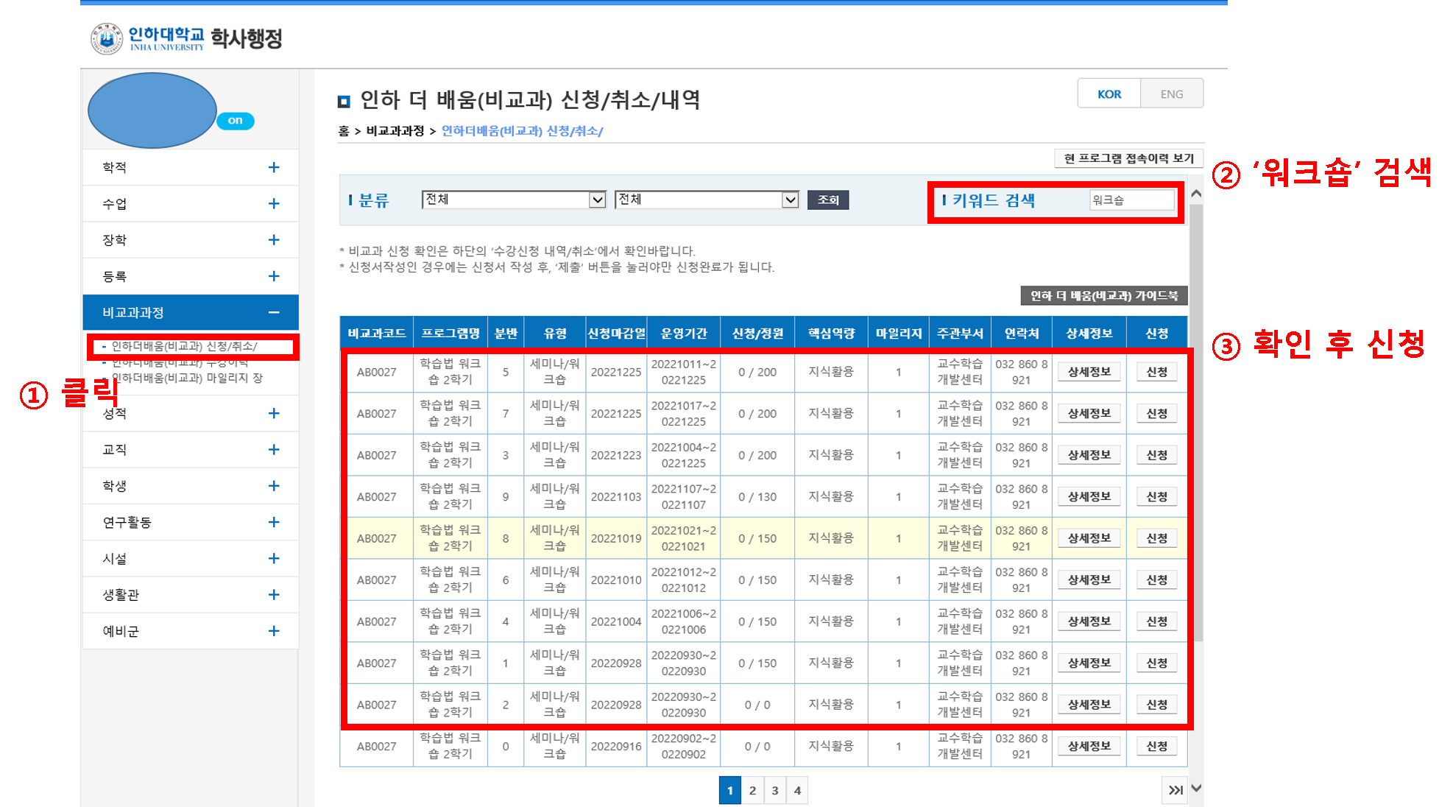The width and height of the screenshot is (1453, 807).
Task: Go to page 2 of results
Action: 752,791
